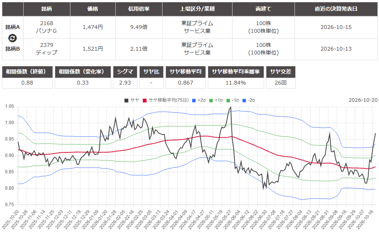Screen dimensions: 379x232
Task: Toggle the サヤ series in the chart legend
Action: (x=132, y=100)
